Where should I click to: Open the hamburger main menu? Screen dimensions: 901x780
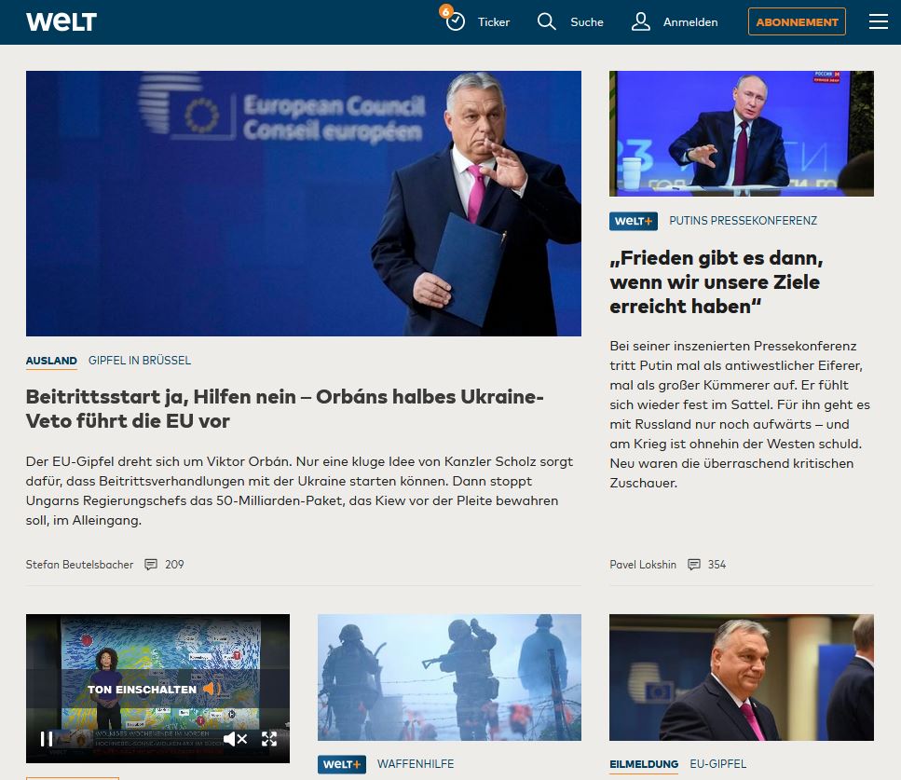coord(878,21)
